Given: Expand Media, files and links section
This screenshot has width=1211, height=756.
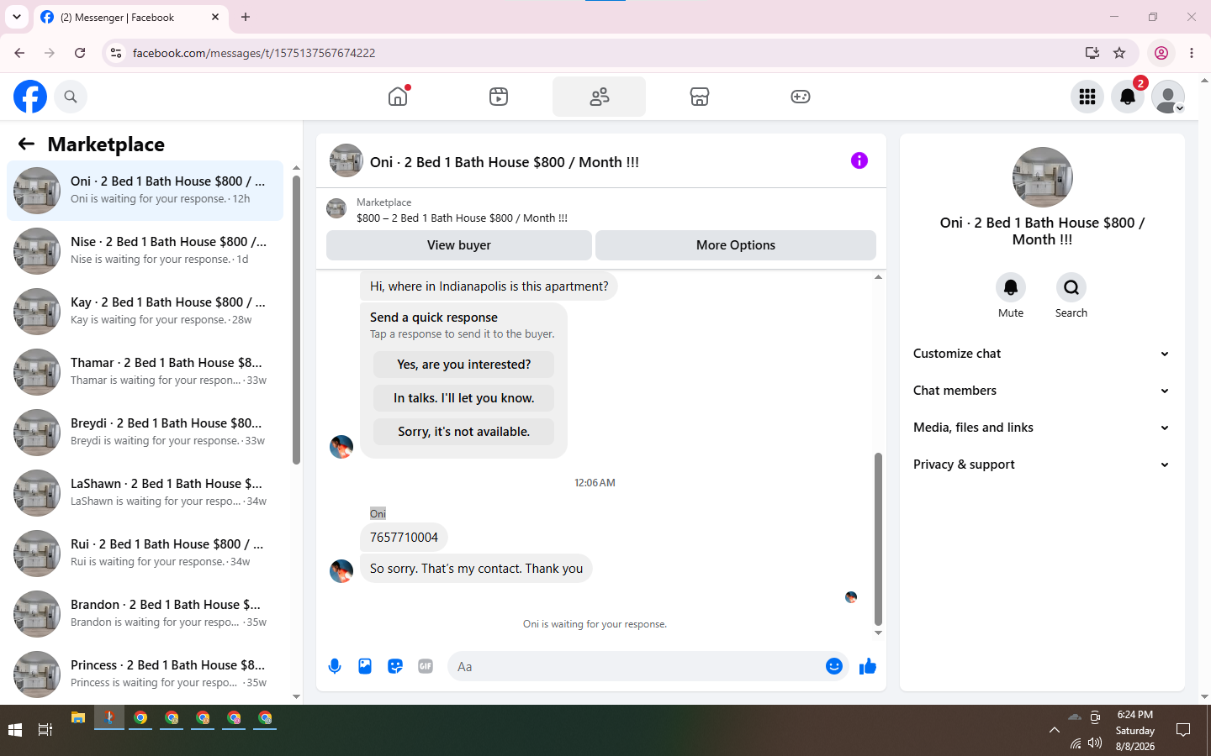Looking at the screenshot, I should click(x=1042, y=428).
